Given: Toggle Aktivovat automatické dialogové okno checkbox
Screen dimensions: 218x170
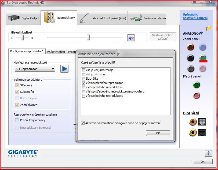Looking at the screenshot, I should point(83,123).
